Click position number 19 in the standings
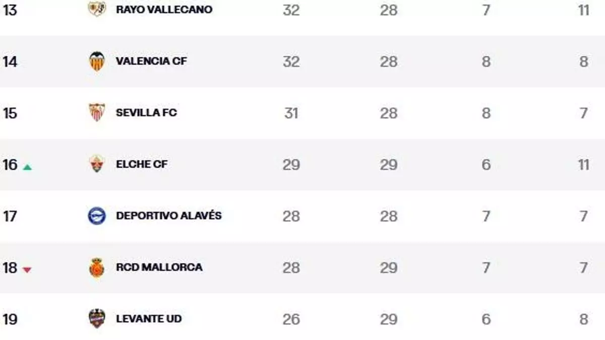The image size is (605, 340). click(10, 319)
